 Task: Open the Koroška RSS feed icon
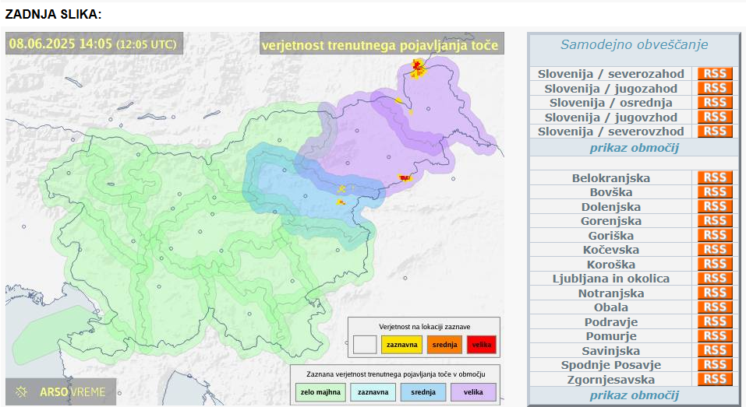714,265
